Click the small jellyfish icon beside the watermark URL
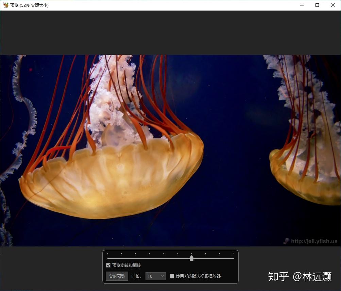341x291 pixels. pyautogui.click(x=287, y=241)
